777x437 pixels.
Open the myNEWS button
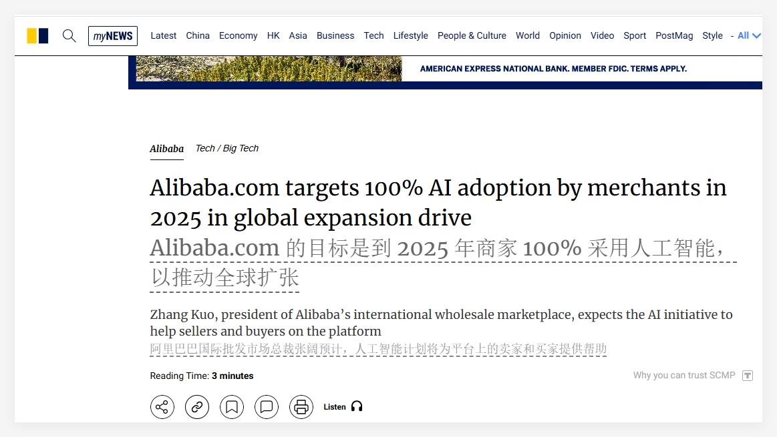[113, 36]
